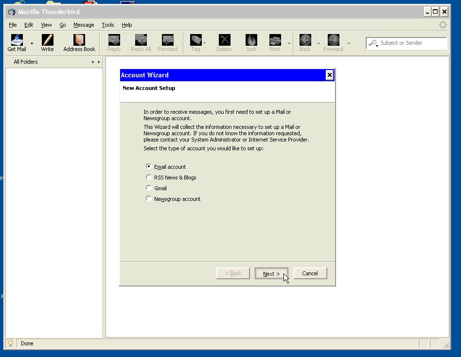
Task: Expand the Get Mail dropdown arrow
Action: (x=32, y=43)
